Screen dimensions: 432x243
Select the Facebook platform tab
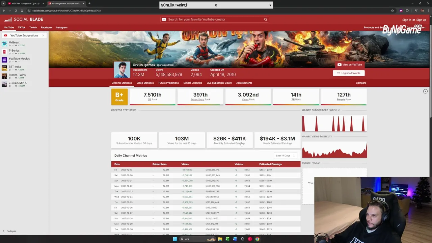point(47,27)
